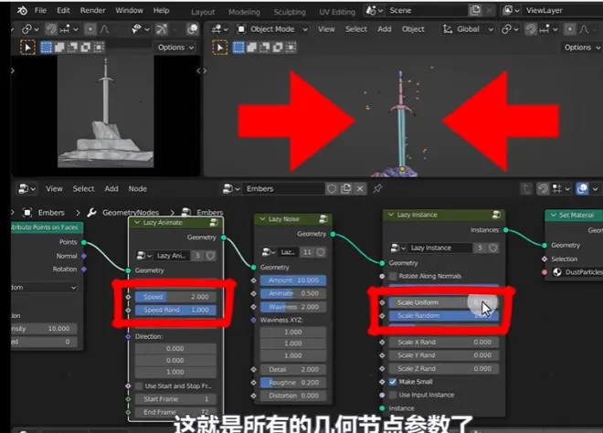Adjust the Speed Rand slider

click(175, 310)
